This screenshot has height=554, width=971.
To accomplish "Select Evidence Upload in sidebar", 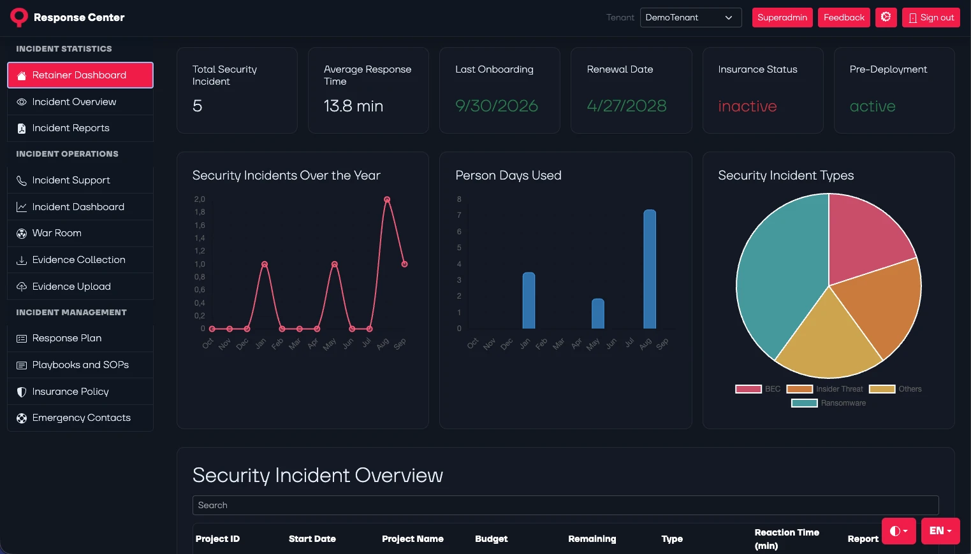I will pos(80,287).
